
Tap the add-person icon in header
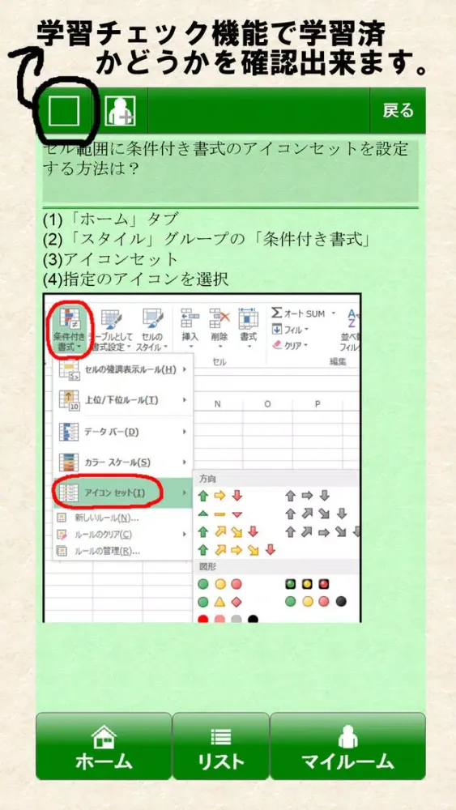pyautogui.click(x=121, y=110)
